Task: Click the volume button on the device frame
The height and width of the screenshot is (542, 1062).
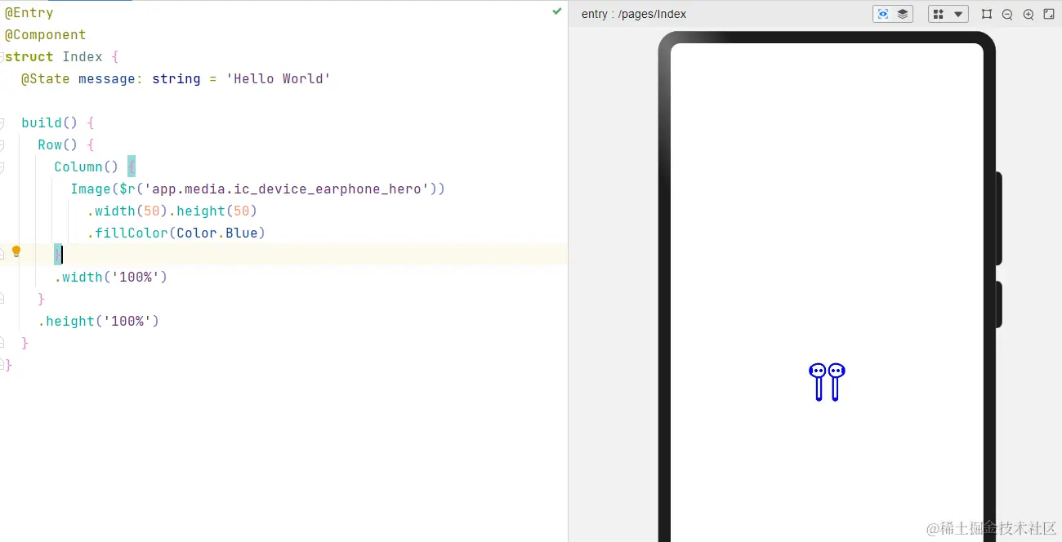Action: point(998,218)
